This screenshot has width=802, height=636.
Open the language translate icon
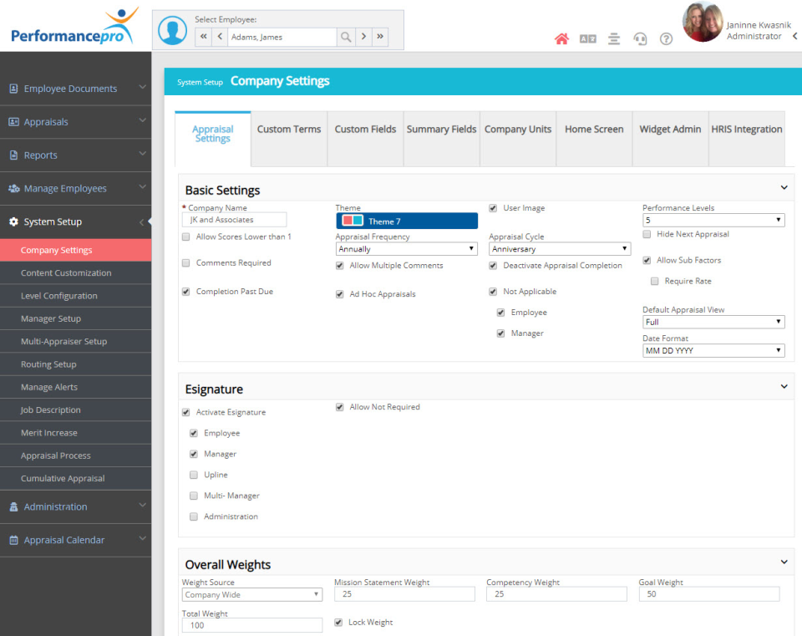[x=587, y=39]
